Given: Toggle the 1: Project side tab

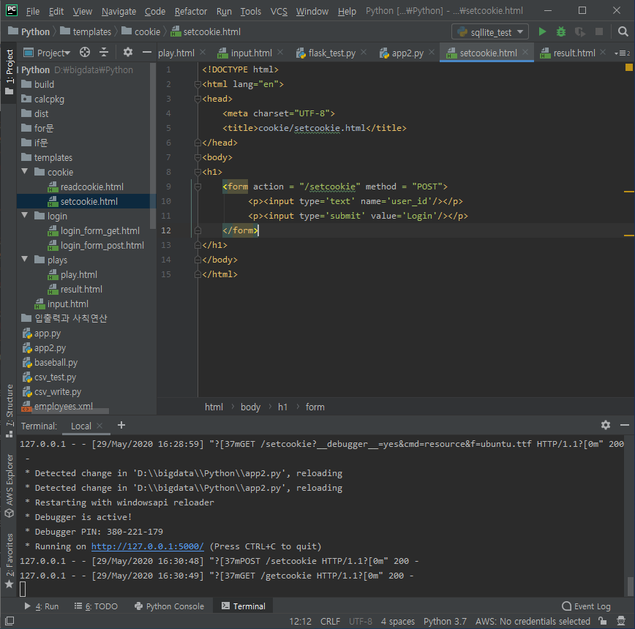Looking at the screenshot, I should (x=9, y=72).
